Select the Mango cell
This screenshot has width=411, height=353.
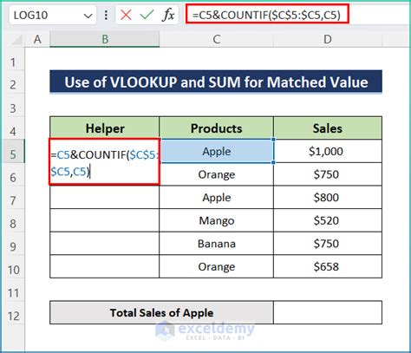[216, 220]
